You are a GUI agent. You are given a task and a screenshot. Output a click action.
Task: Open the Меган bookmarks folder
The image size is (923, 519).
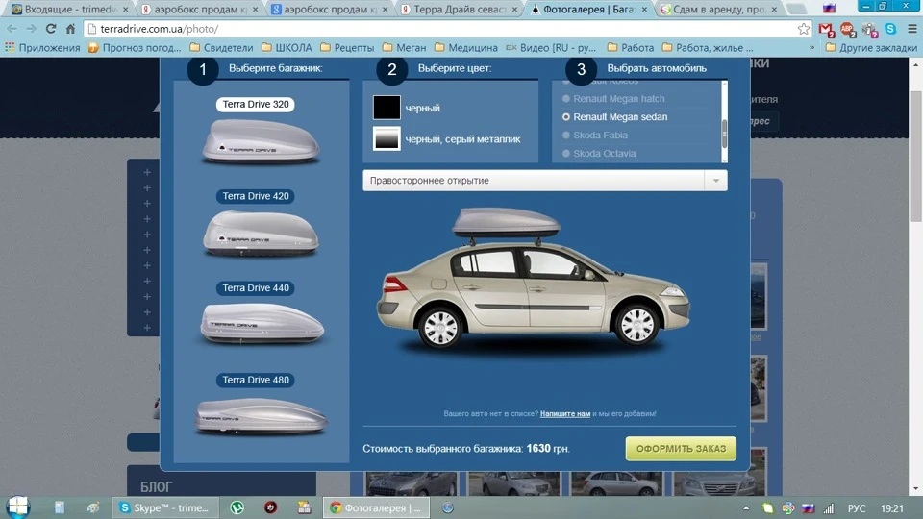404,48
